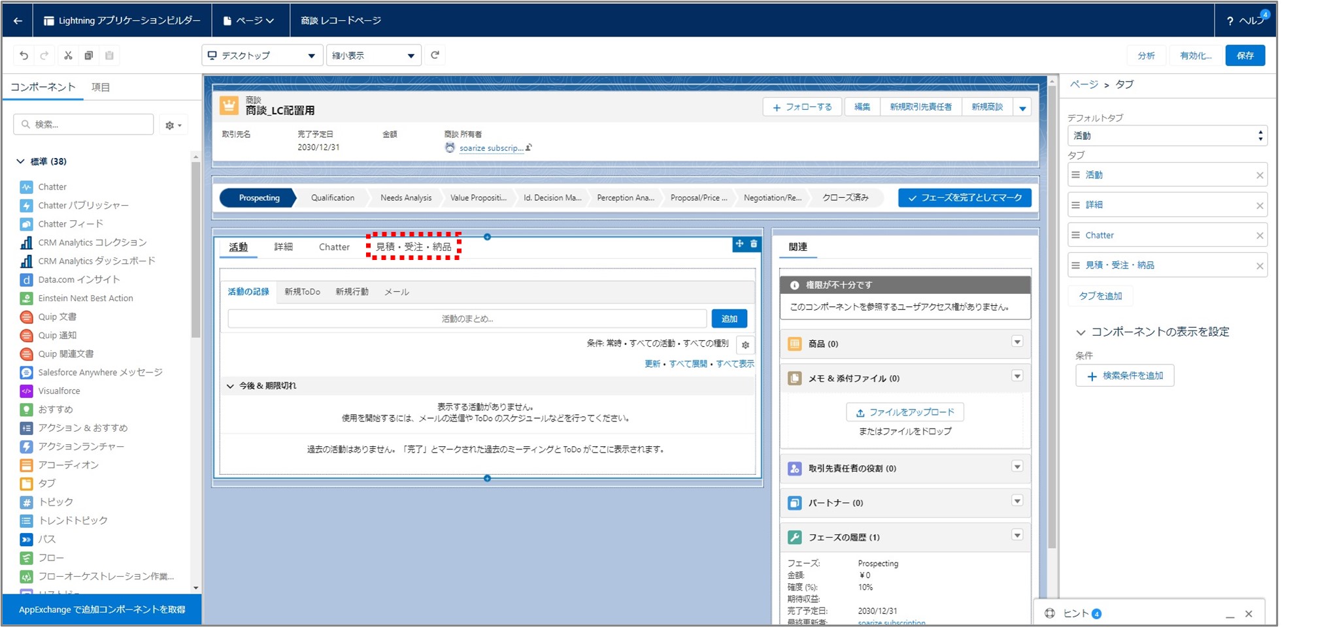Image resolution: width=1325 pixels, height=631 pixels.
Task: Click the タブを追加 button
Action: pos(1100,296)
